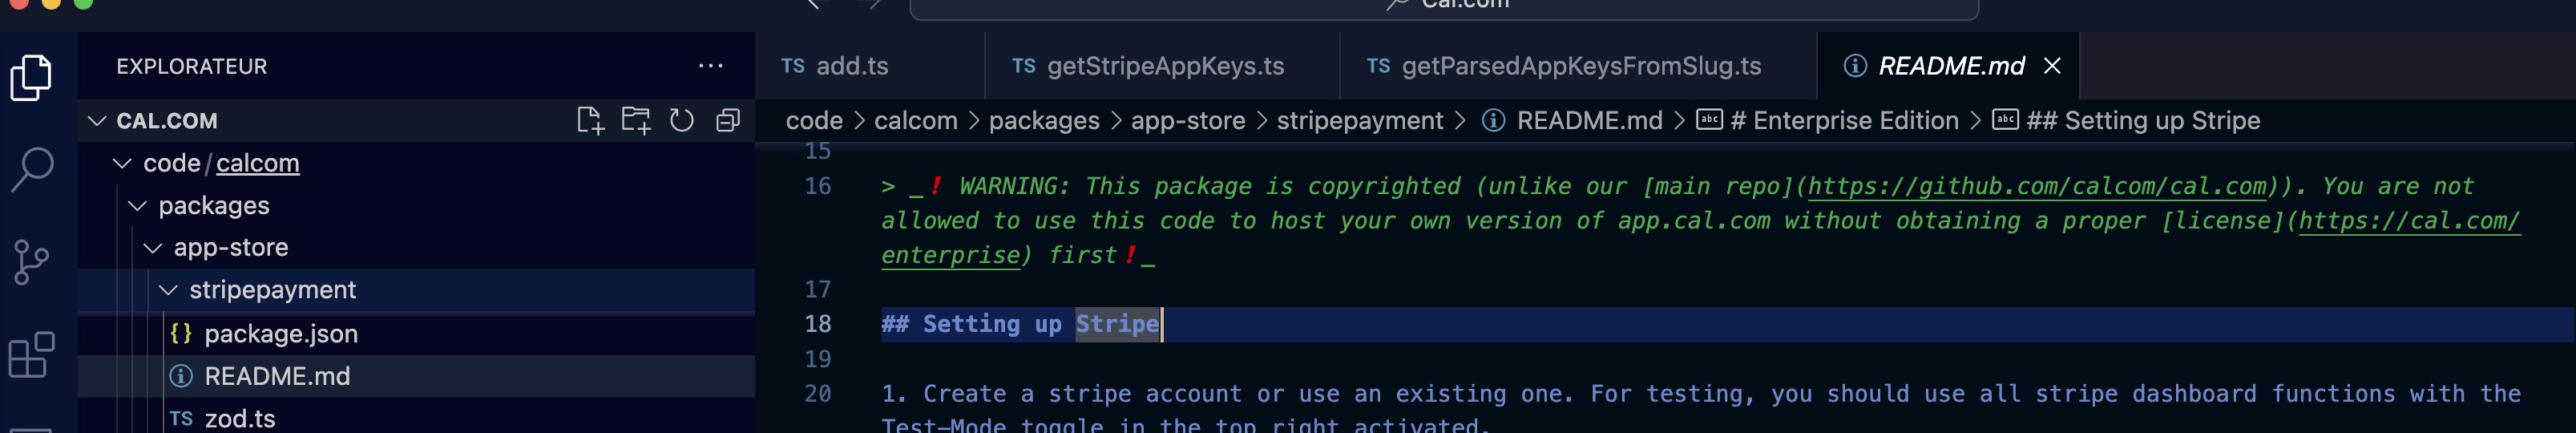Open README.md from the file tree
This screenshot has height=433, width=2576.
pos(416,376)
